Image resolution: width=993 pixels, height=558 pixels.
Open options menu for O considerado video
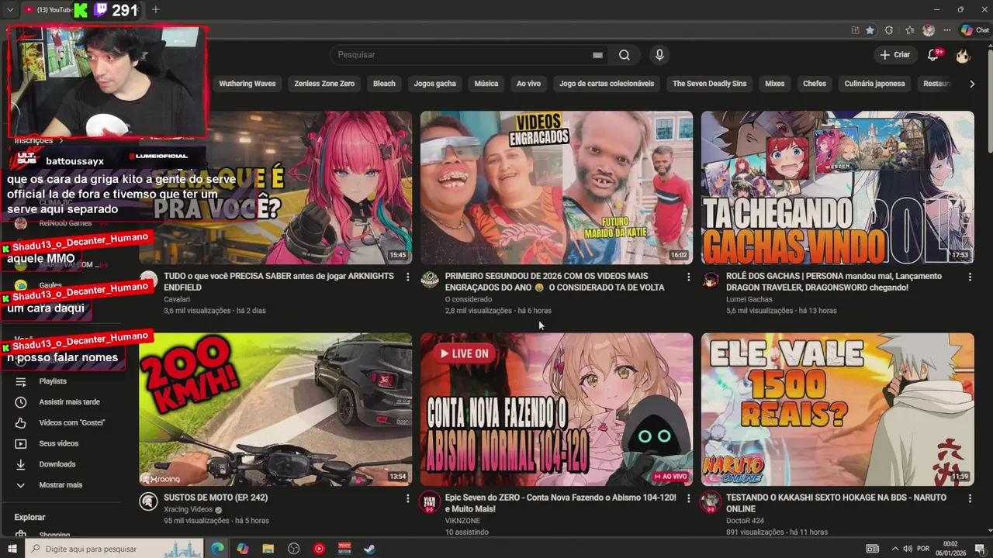click(x=688, y=277)
